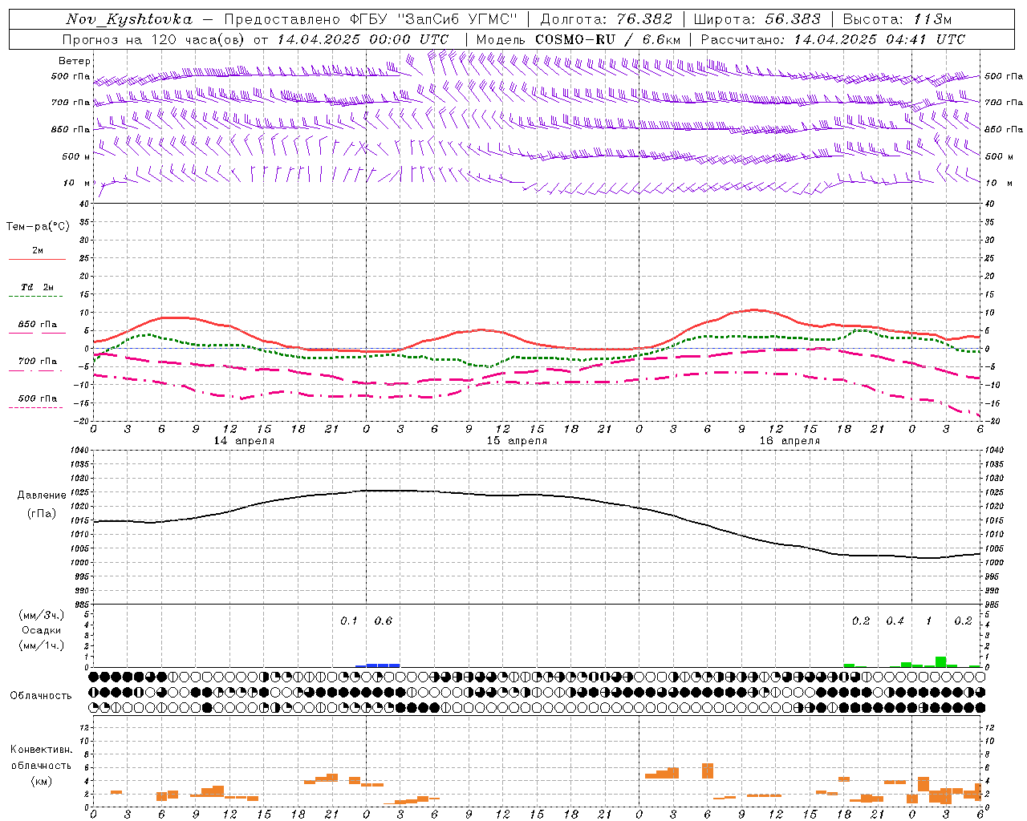Click the model label COSMO-RU / 6.6км

pos(607,39)
